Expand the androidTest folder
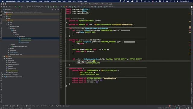 point(8,26)
